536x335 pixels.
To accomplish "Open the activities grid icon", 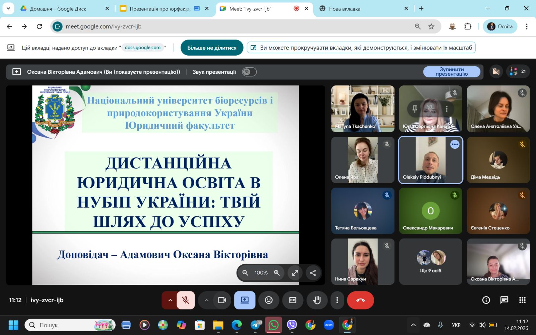I will tap(522, 300).
